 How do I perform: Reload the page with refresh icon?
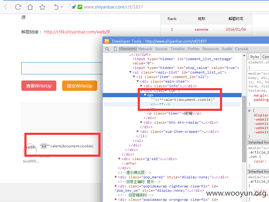pyautogui.click(x=18, y=7)
